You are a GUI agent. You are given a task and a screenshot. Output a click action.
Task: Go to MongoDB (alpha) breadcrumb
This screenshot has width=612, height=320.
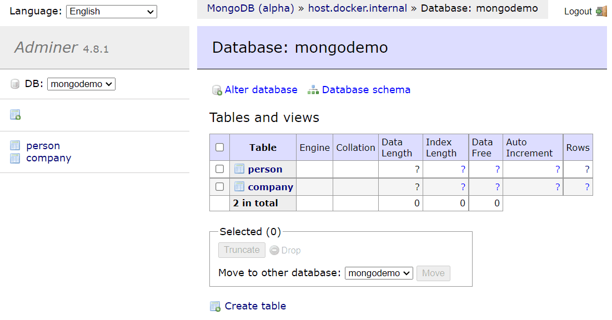coord(250,8)
